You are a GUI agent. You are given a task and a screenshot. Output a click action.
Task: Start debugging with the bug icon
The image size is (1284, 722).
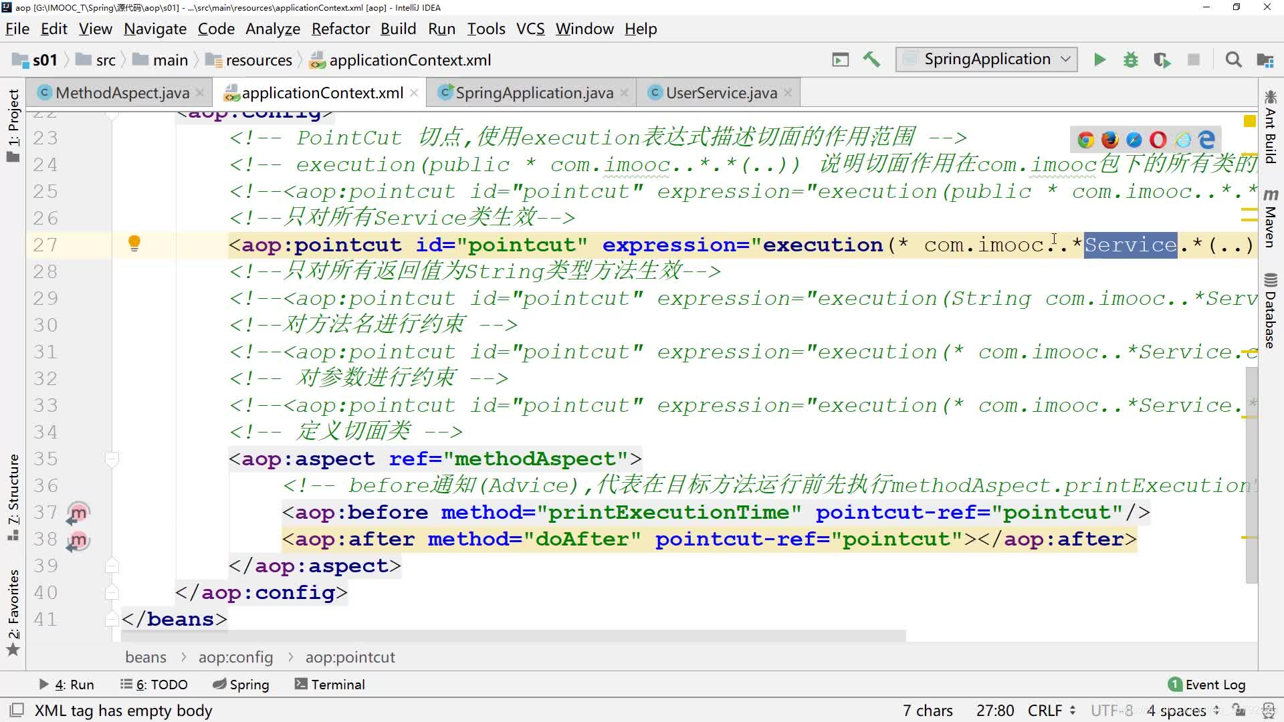click(1130, 60)
